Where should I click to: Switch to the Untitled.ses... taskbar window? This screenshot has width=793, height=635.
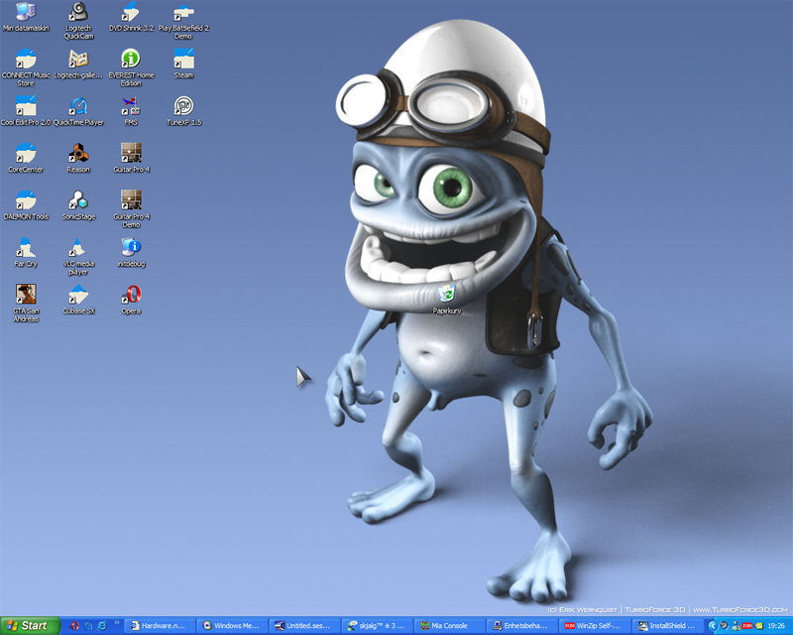point(304,626)
